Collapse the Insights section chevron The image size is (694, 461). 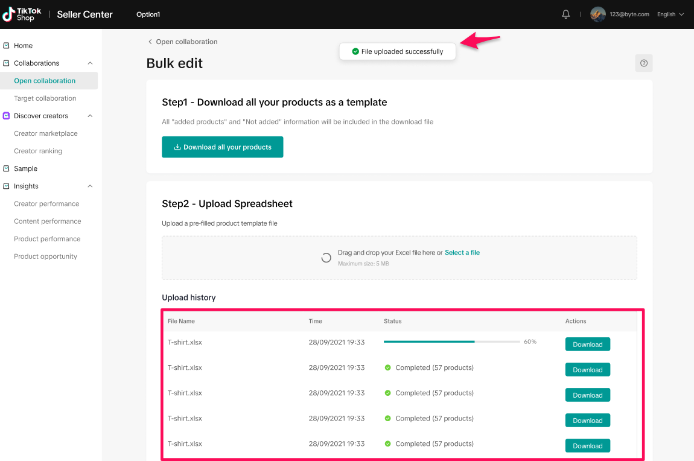(90, 186)
